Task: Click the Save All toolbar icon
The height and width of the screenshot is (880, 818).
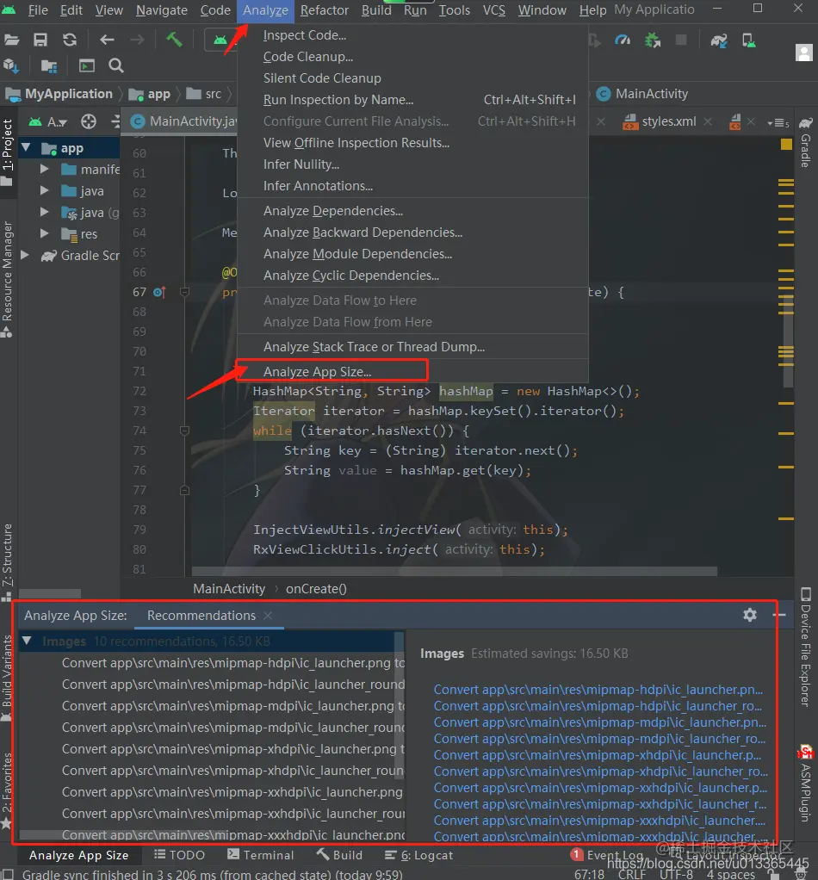Action: coord(40,40)
